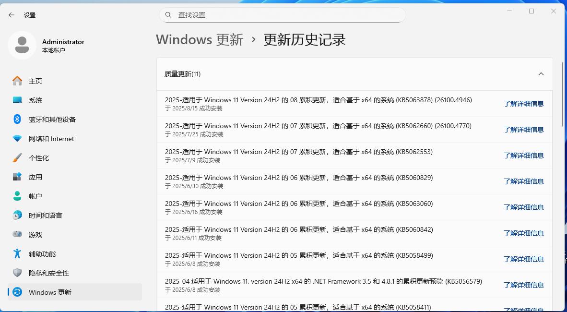Click the 时间和语言 globe clock icon
This screenshot has height=312, width=567.
pyautogui.click(x=17, y=215)
